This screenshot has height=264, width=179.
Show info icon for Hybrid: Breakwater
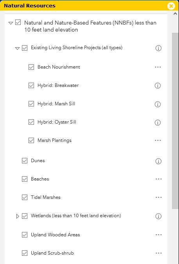pos(158,85)
